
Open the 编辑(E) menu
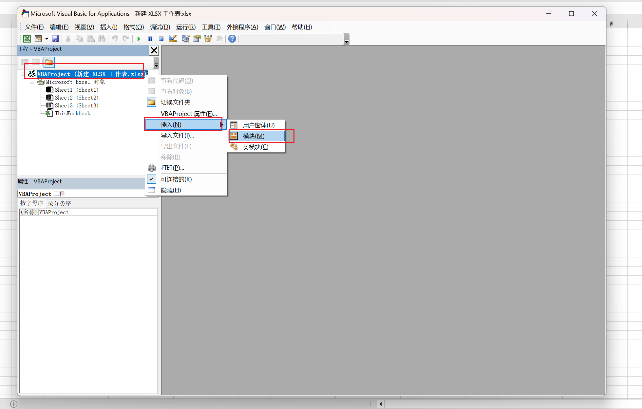tap(59, 27)
